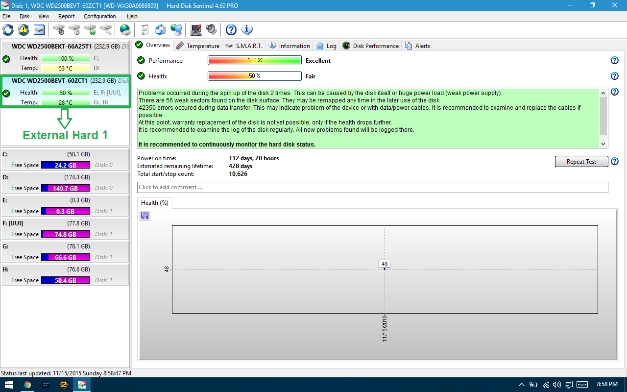The height and width of the screenshot is (392, 627).
Task: Click description scrollbar up arrow
Action: point(603,93)
